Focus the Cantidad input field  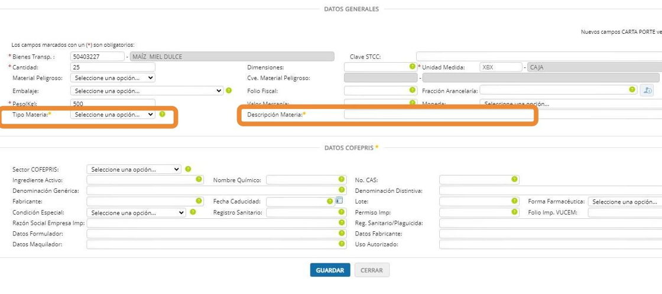pos(112,67)
